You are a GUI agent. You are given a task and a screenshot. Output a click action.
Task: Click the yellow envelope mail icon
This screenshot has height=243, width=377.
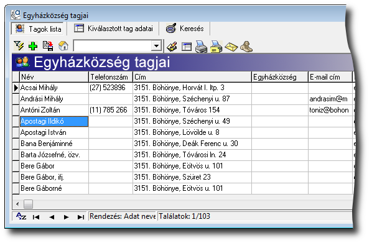(x=231, y=47)
